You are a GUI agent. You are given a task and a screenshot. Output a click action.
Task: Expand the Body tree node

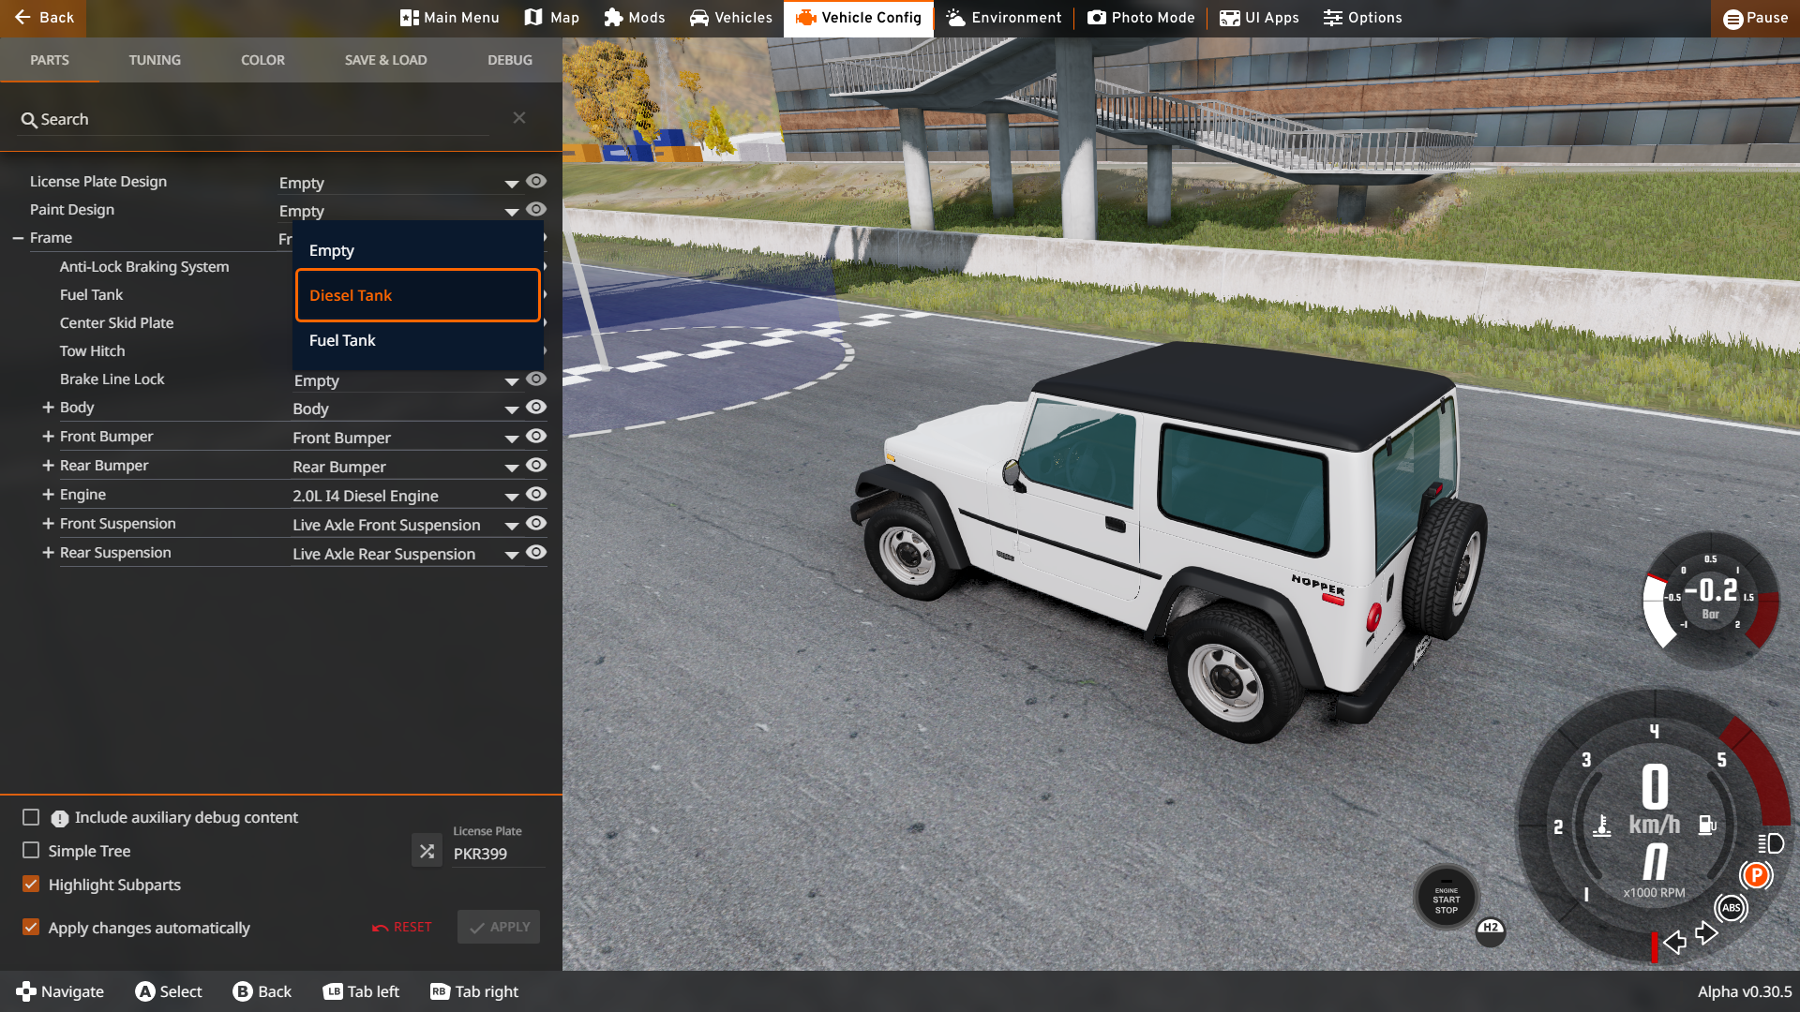[x=48, y=408]
